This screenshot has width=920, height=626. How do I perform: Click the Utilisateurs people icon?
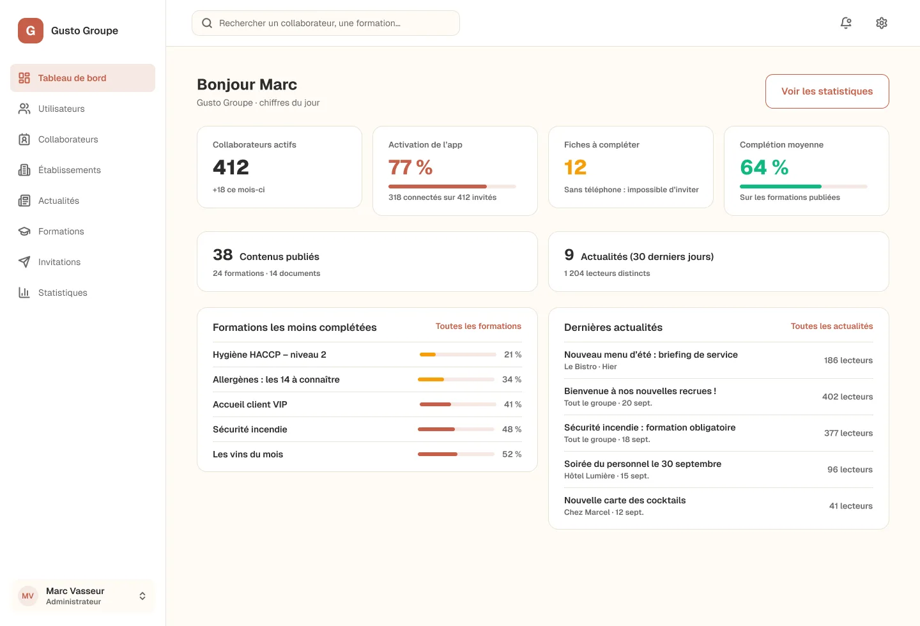(x=24, y=109)
